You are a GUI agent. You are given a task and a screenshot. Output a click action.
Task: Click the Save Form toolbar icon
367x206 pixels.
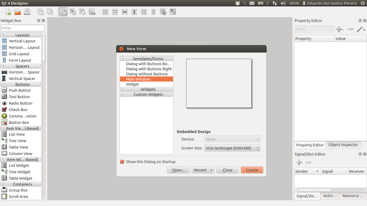pyautogui.click(x=27, y=12)
